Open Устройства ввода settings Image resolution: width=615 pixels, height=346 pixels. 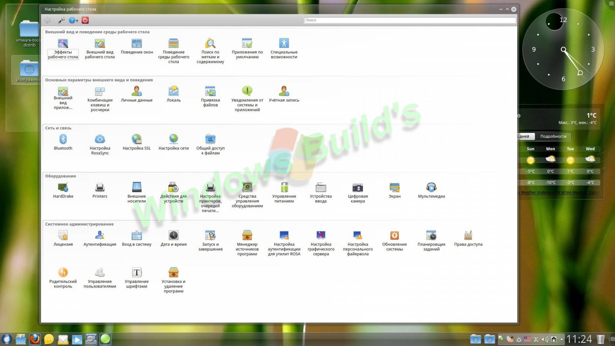click(x=321, y=193)
